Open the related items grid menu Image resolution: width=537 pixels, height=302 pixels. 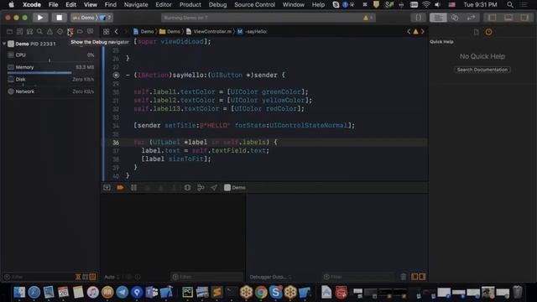click(107, 32)
